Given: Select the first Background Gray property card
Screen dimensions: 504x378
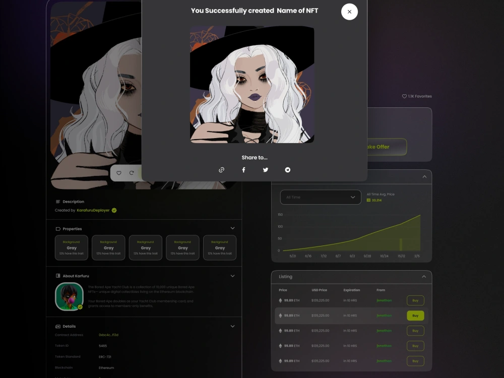Looking at the screenshot, I should coord(72,247).
